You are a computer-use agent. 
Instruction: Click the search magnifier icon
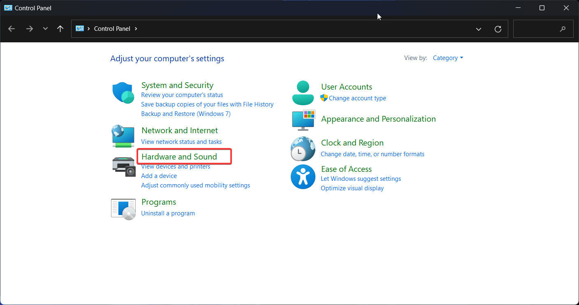(x=563, y=29)
